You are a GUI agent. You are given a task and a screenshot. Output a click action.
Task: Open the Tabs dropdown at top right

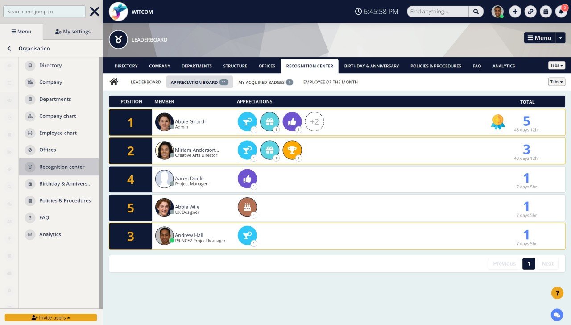pos(556,65)
